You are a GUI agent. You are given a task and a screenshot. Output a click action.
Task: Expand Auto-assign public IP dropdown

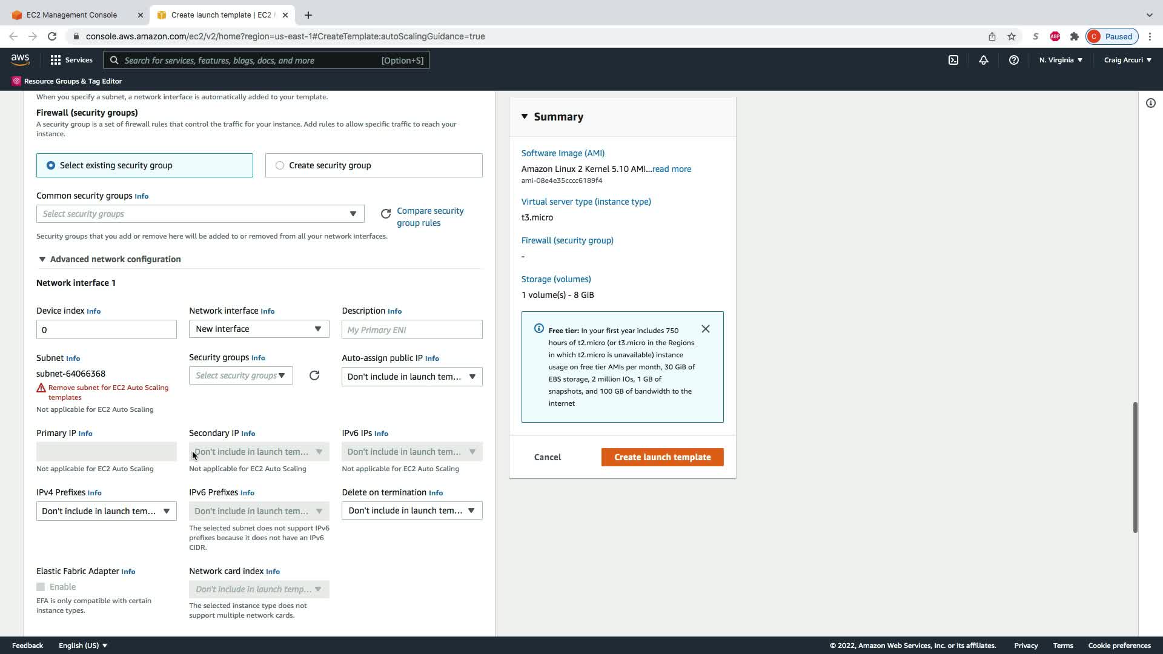[x=411, y=377]
